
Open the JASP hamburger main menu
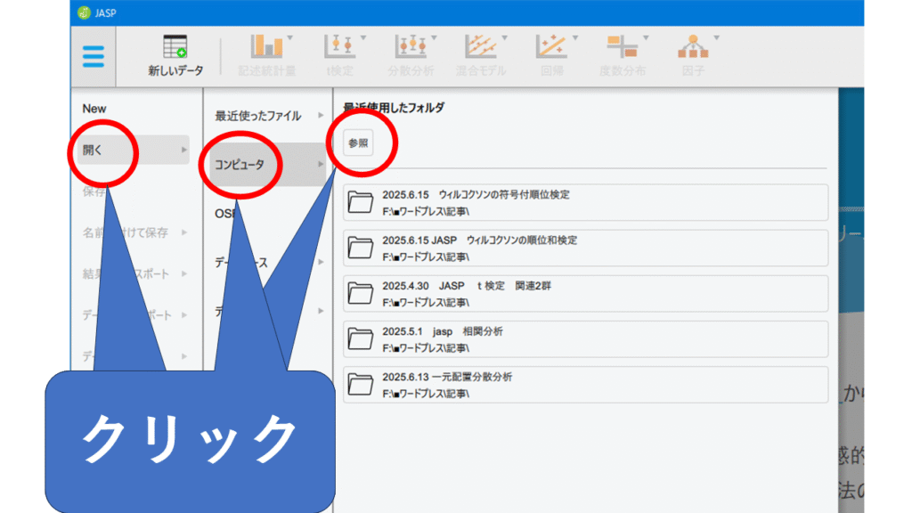[x=93, y=56]
